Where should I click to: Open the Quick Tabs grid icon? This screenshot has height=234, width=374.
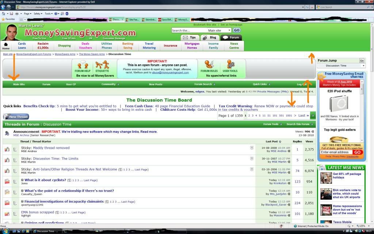pos(21,19)
